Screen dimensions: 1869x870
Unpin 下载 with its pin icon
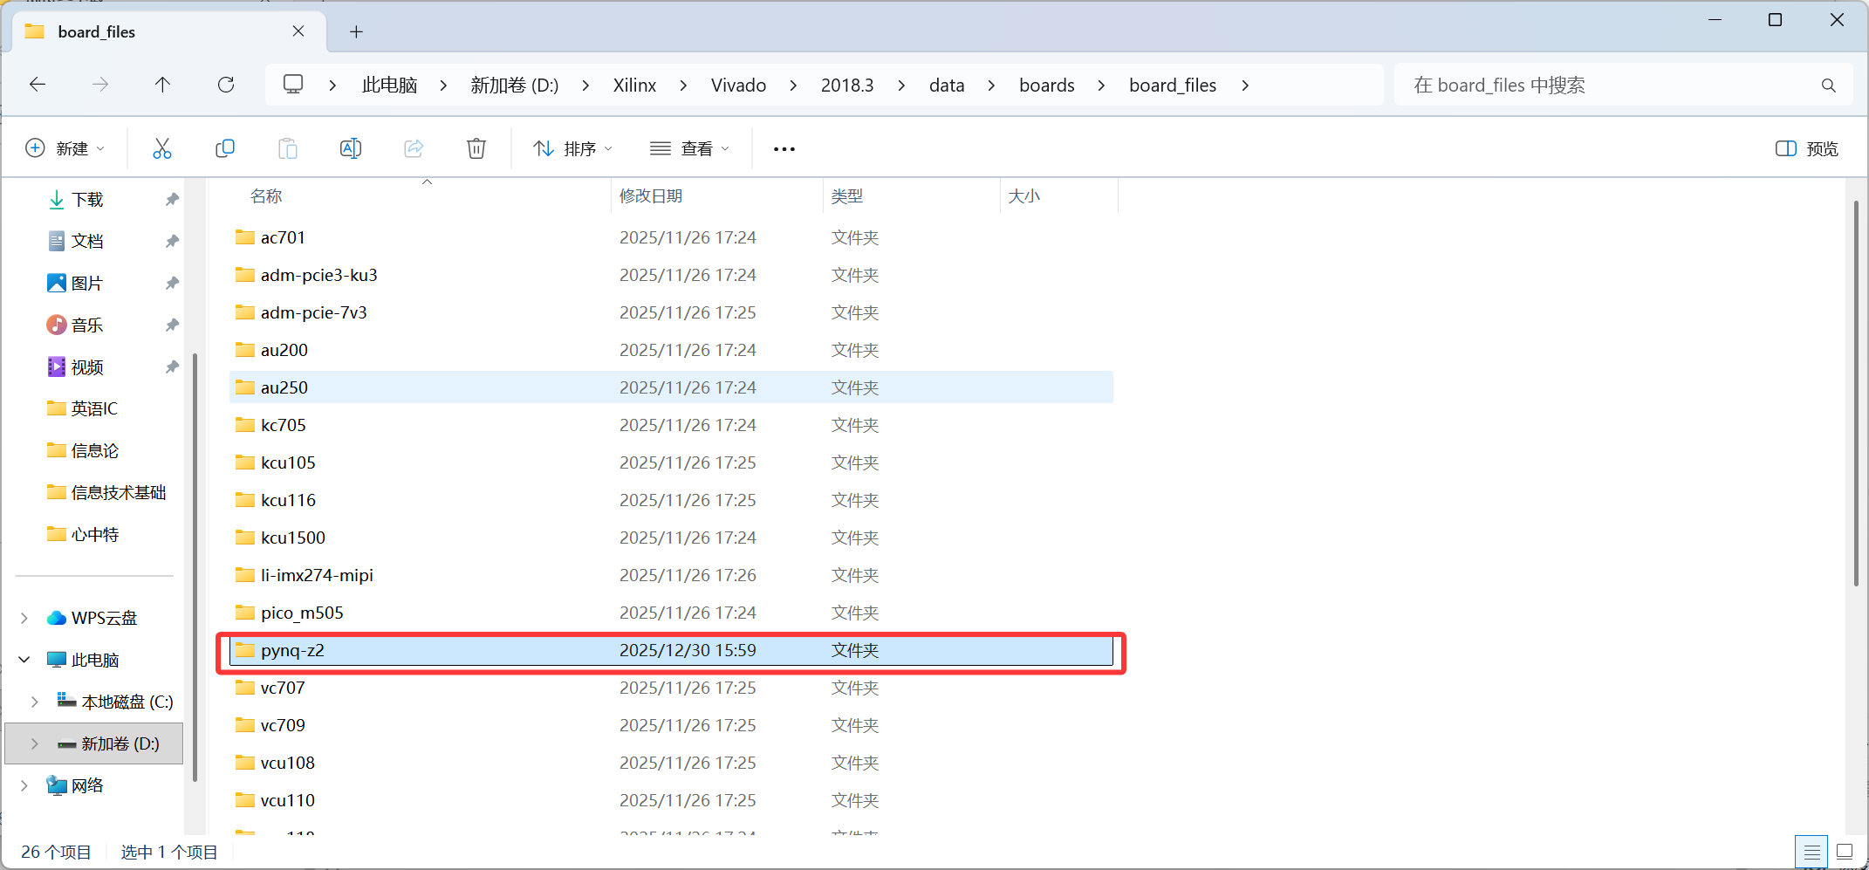(172, 200)
